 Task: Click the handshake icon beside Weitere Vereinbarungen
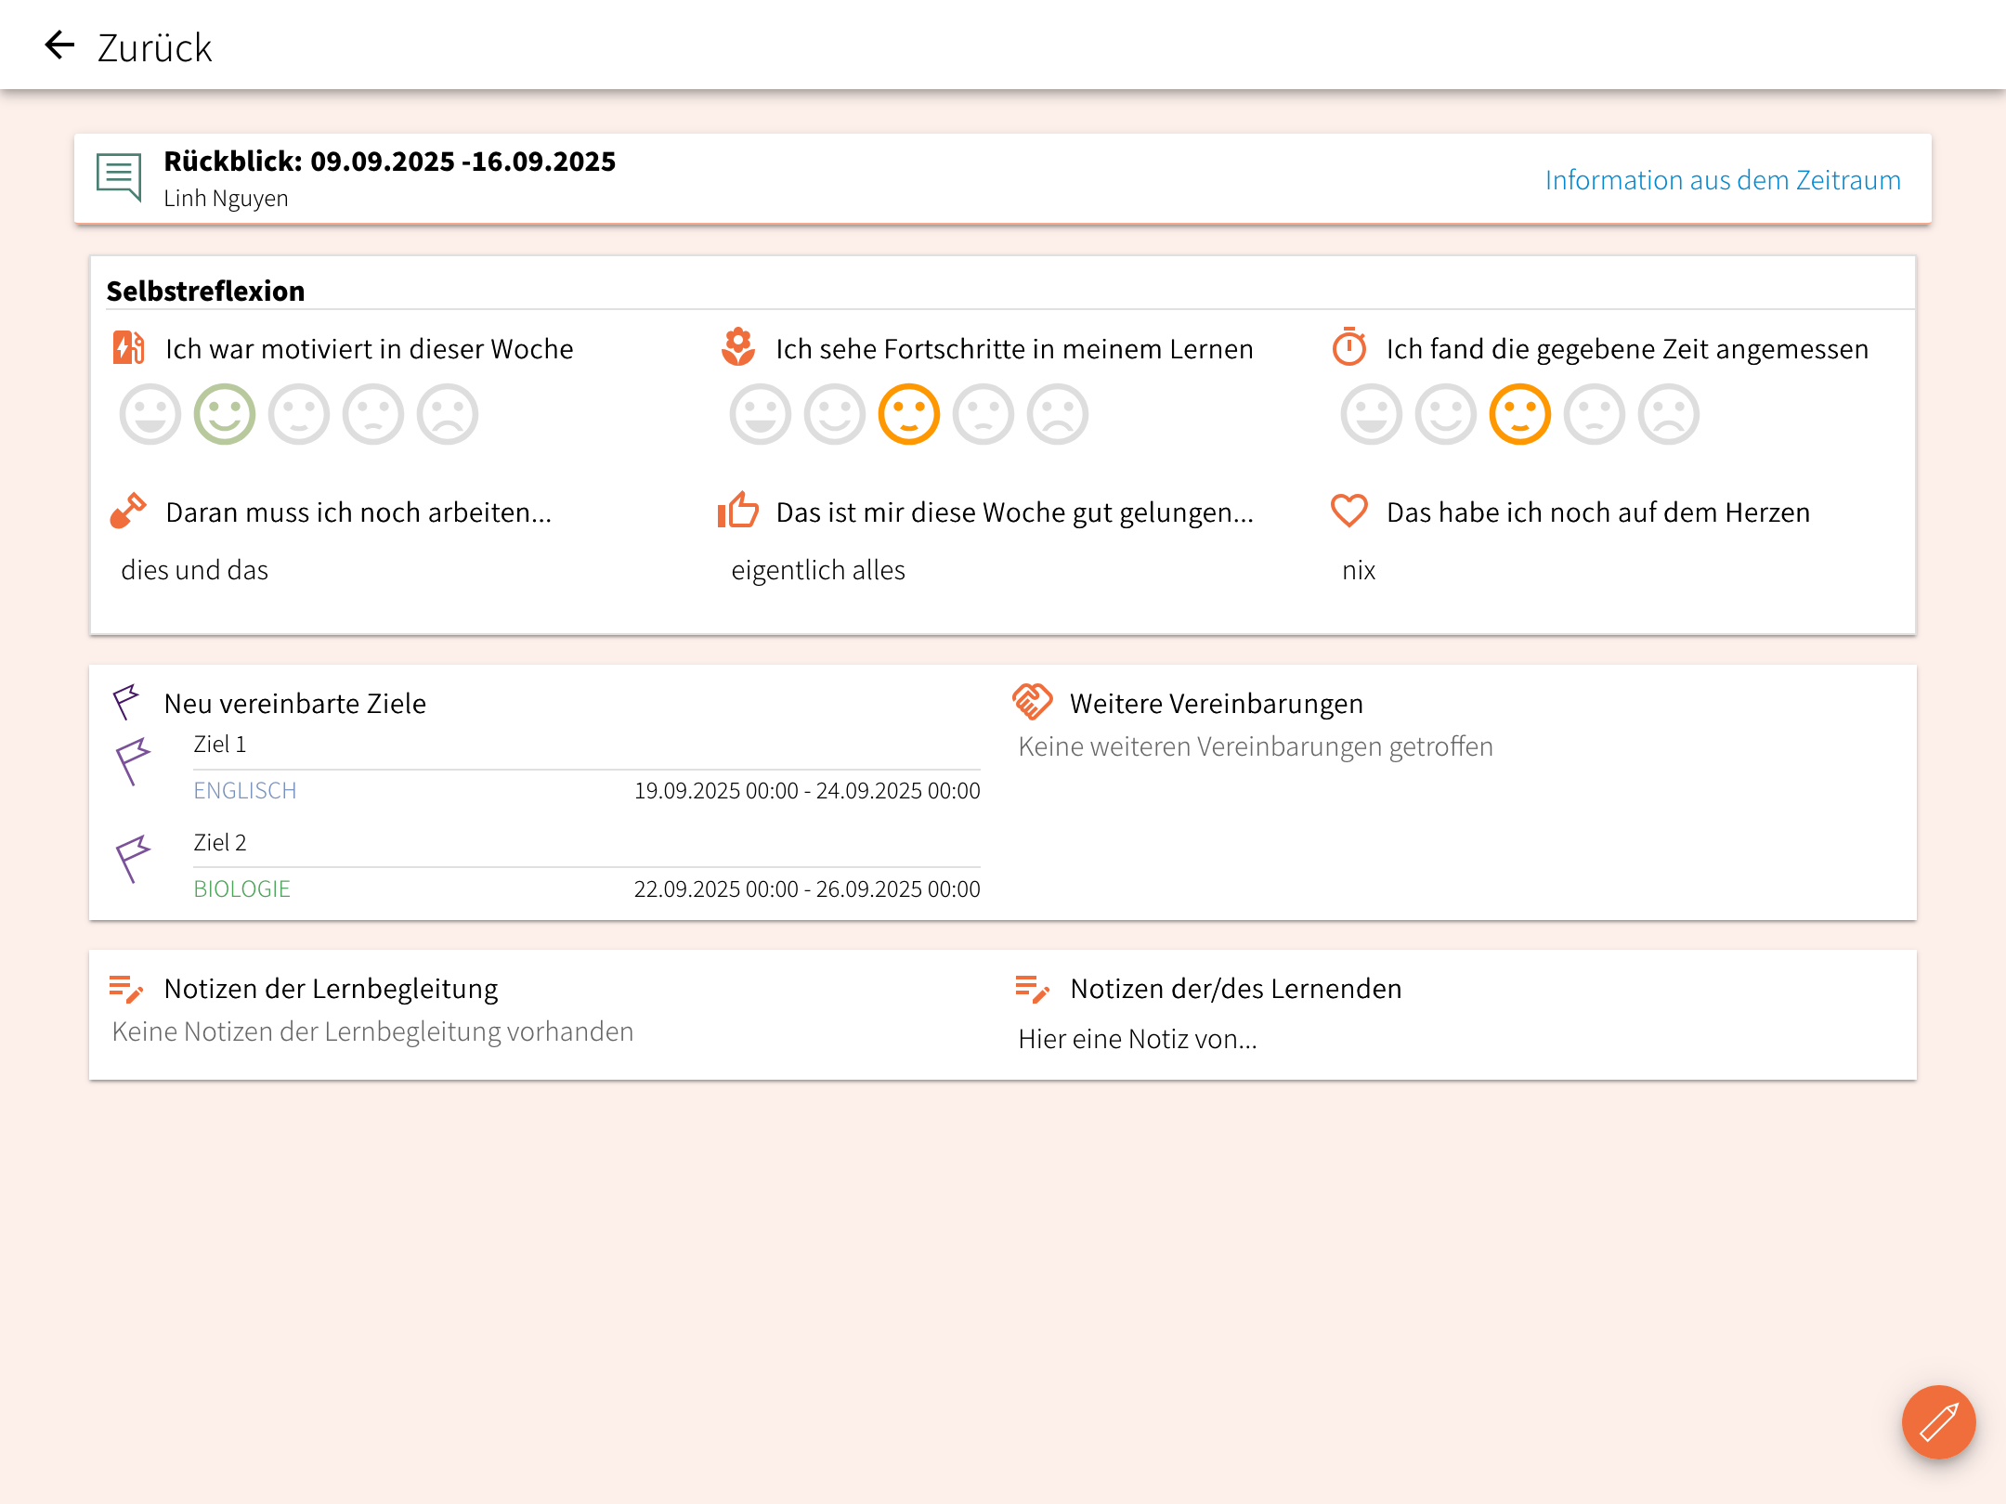(1032, 702)
